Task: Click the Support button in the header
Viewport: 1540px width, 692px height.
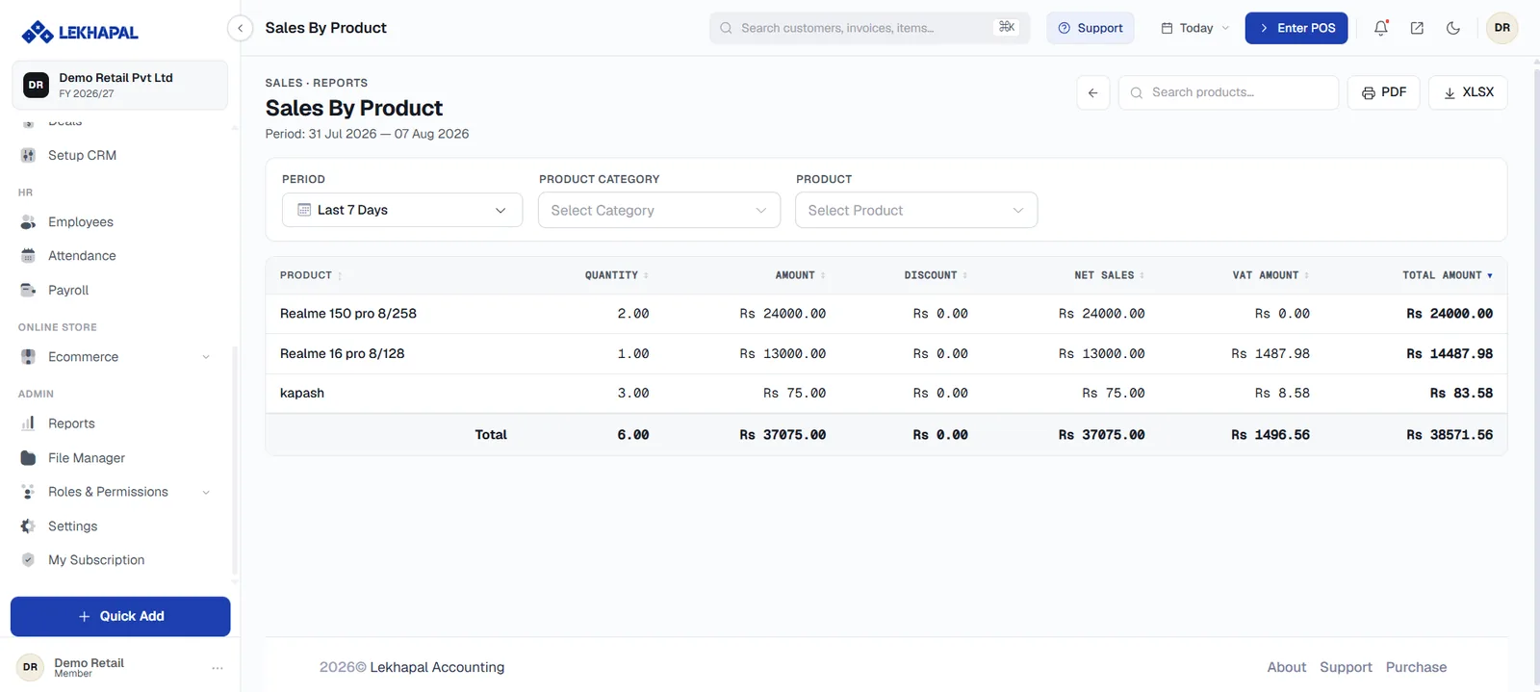Action: click(1091, 28)
